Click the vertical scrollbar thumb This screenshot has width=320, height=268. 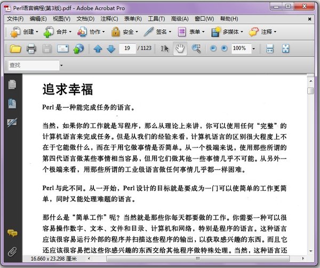click(x=310, y=91)
